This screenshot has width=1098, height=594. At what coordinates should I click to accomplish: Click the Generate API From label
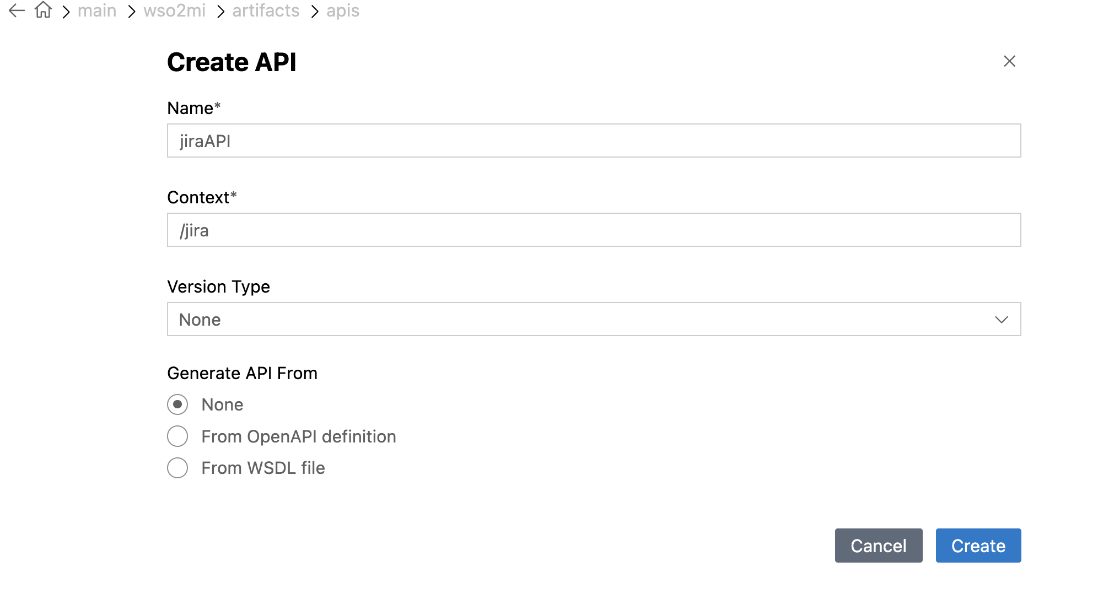click(x=243, y=373)
